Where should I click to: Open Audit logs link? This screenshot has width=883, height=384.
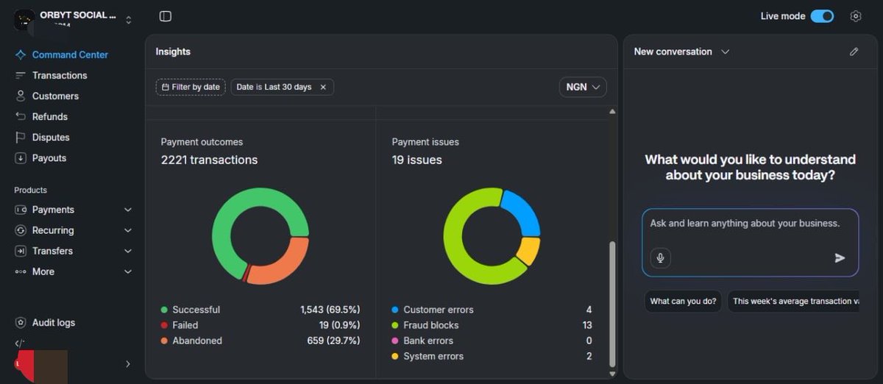[54, 323]
